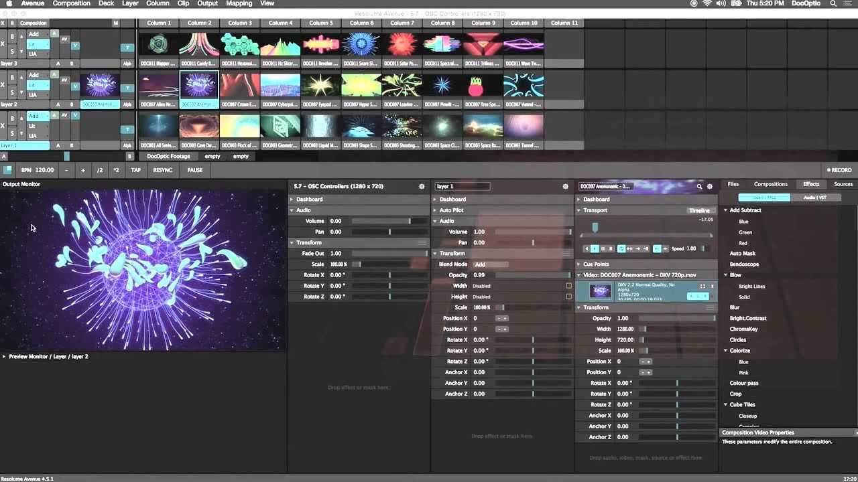Click the gear icon on the OSC Controllers panel

[422, 186]
